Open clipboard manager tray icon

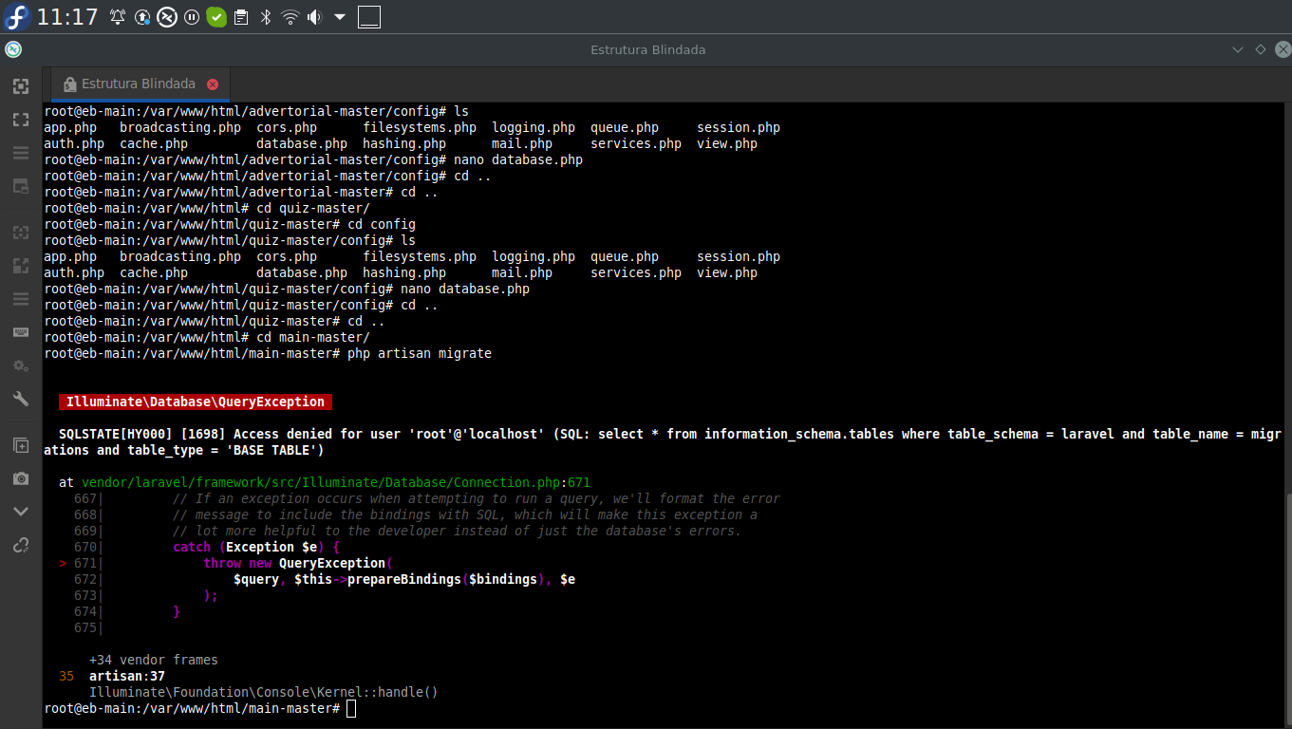(241, 17)
